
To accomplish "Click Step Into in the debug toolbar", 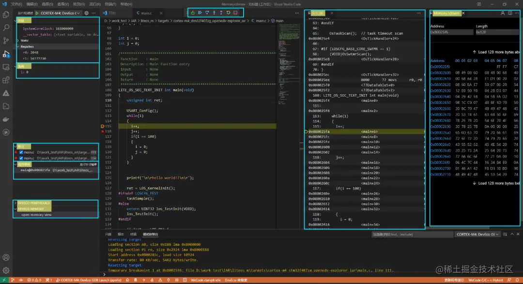I will (214, 13).
